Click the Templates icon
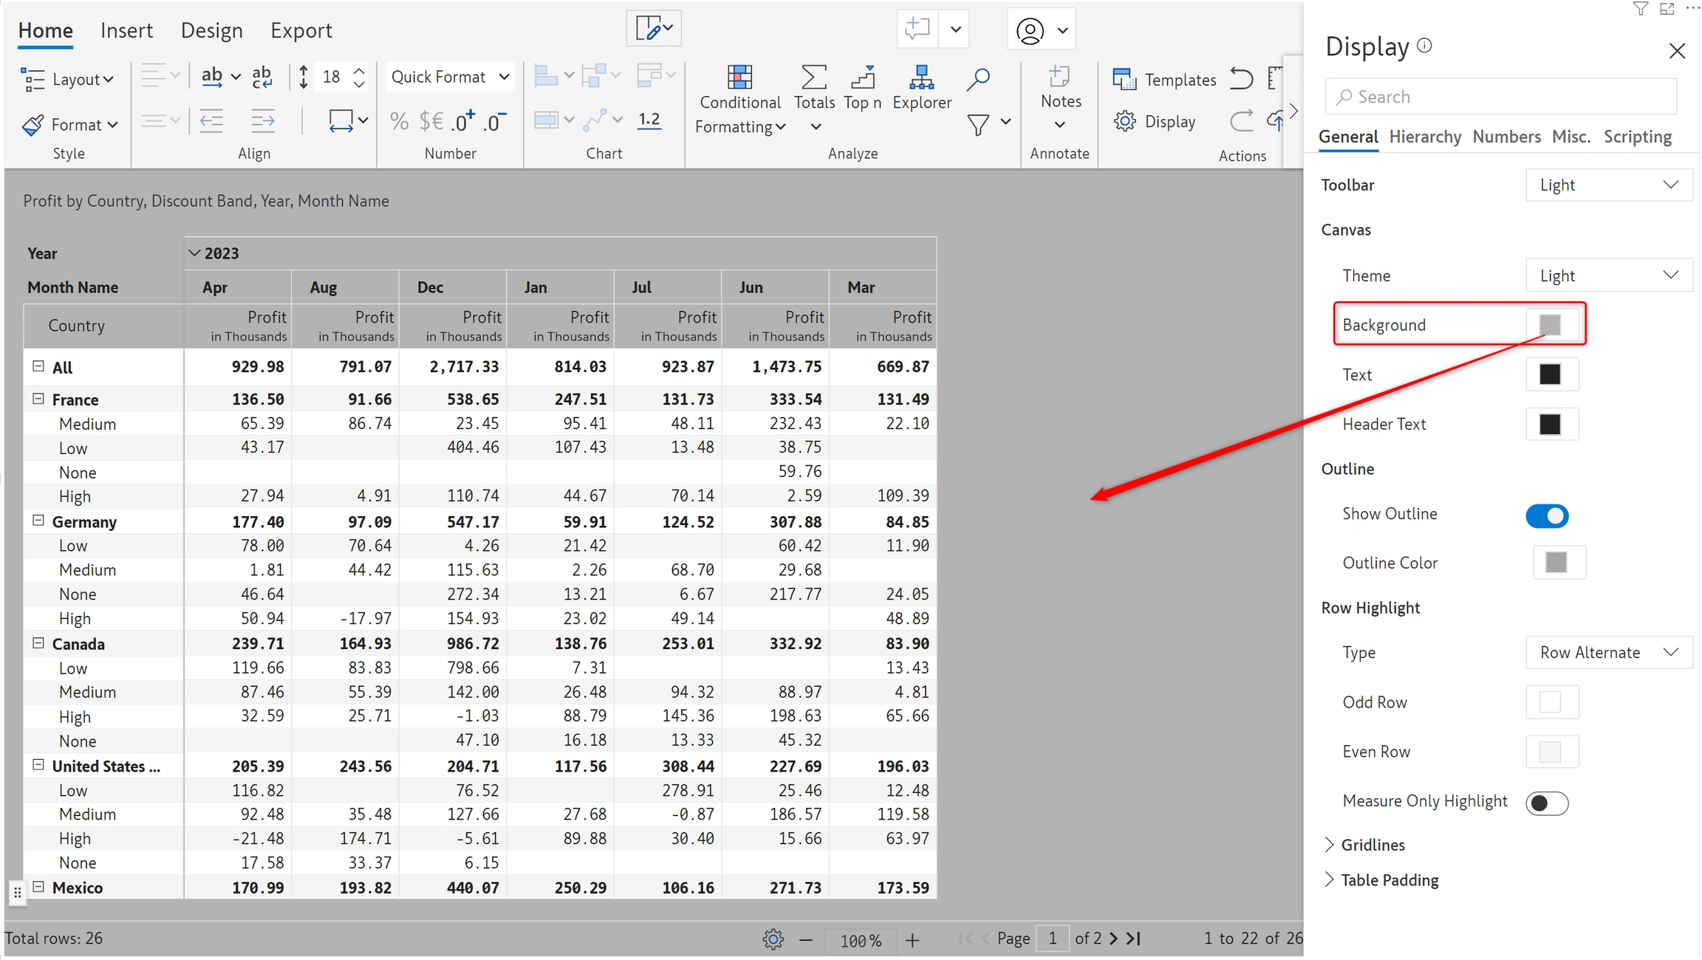Image resolution: width=1702 pixels, height=960 pixels. click(x=1124, y=79)
